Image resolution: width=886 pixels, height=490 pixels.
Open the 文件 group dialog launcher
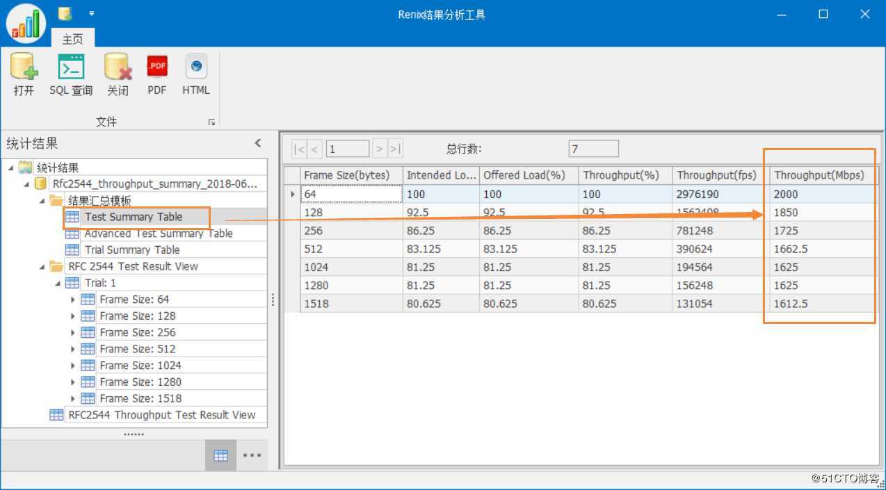click(x=211, y=122)
